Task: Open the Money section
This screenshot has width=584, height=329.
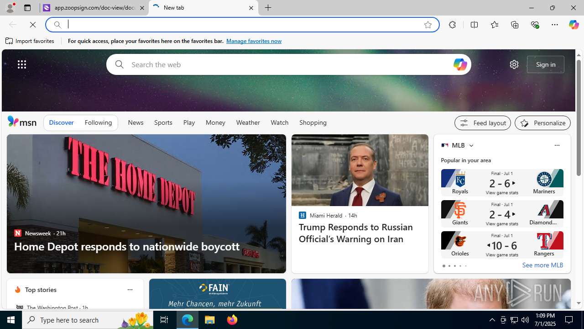Action: 215,122
